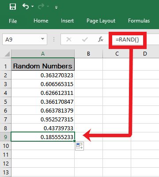The height and width of the screenshot is (177, 159).
Task: Open the Page Layout tab
Action: coord(101,21)
